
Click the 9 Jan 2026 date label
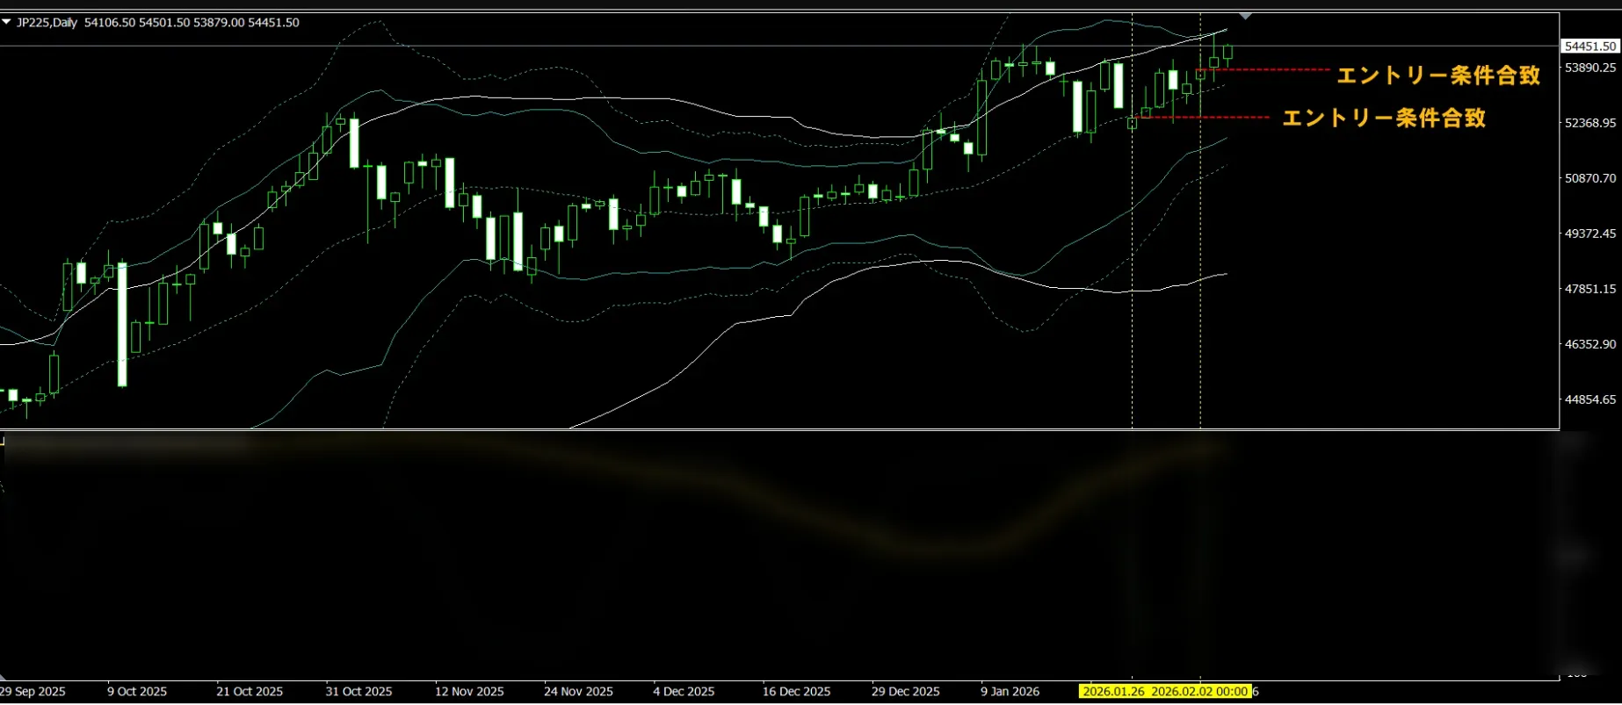coord(1010,691)
